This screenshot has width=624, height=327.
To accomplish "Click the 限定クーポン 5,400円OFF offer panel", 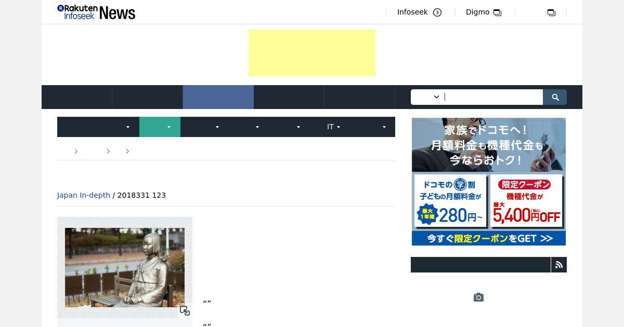I will 527,201.
